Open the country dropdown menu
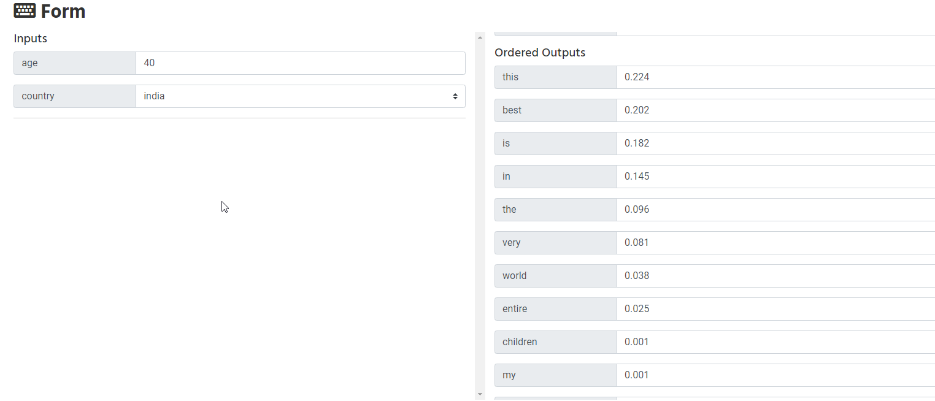Screen dimensions: 935x401 point(301,96)
